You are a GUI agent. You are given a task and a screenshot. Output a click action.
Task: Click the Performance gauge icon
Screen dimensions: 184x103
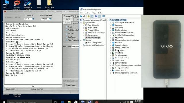86,35
